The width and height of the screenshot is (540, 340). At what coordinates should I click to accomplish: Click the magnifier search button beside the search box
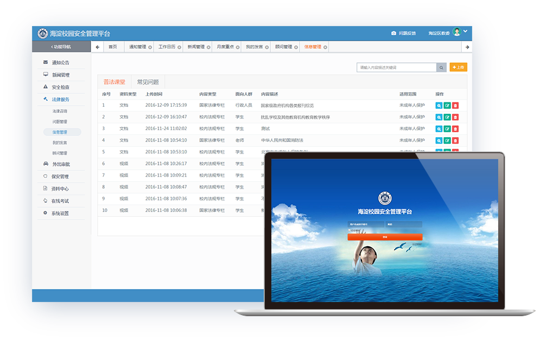tap(442, 67)
